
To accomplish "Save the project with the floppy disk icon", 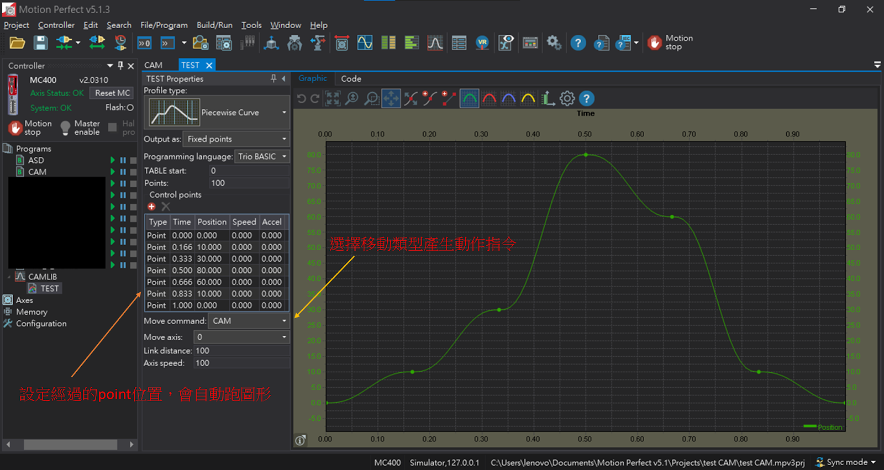I will pos(41,43).
